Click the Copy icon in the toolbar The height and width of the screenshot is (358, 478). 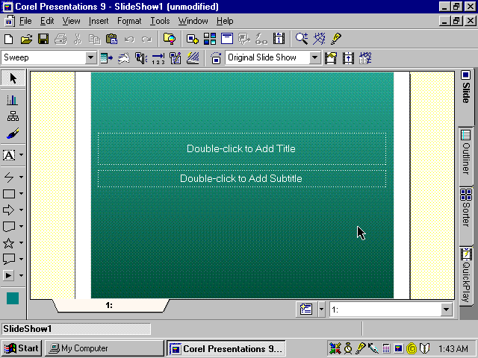(x=95, y=39)
